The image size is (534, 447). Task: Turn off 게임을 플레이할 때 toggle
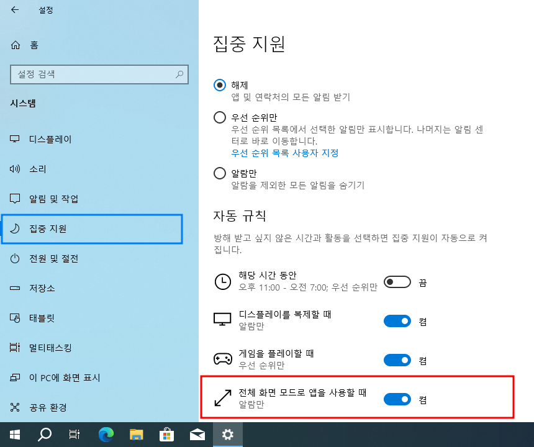pos(397,360)
